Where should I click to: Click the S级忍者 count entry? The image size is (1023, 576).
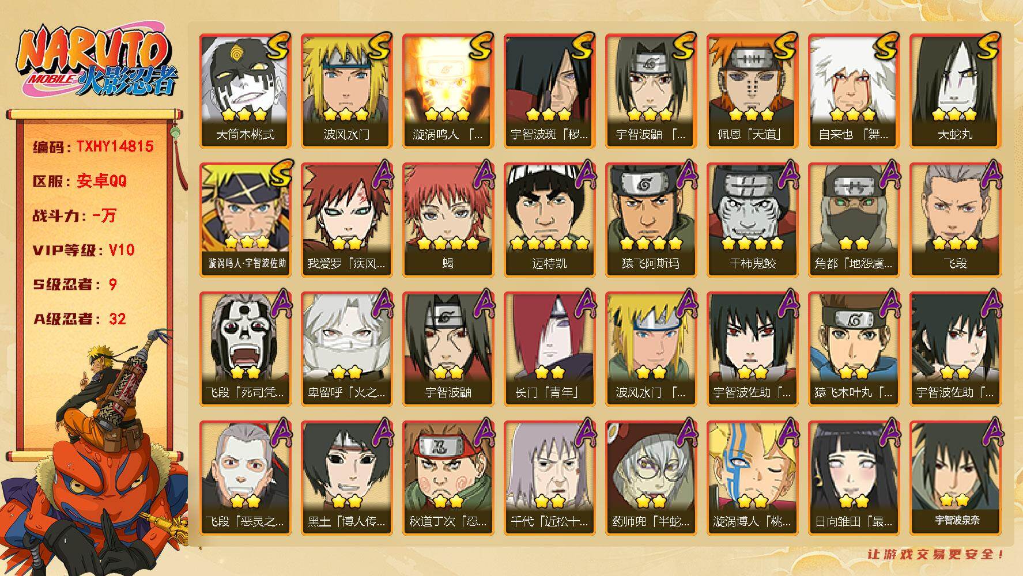[75, 285]
